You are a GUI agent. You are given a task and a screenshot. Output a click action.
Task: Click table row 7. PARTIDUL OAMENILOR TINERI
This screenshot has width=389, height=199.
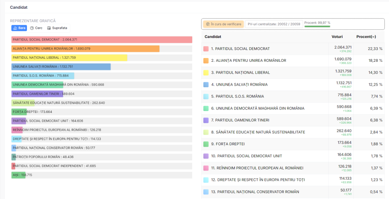(x=293, y=120)
